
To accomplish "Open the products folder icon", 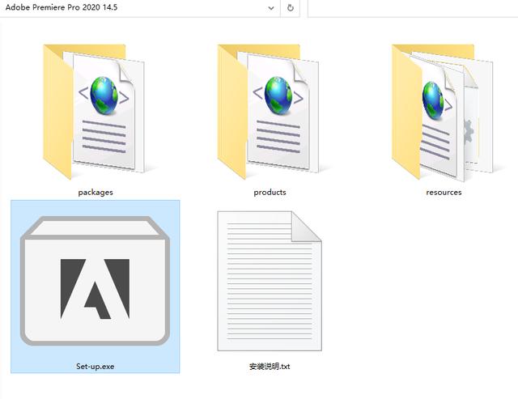I will [269, 112].
